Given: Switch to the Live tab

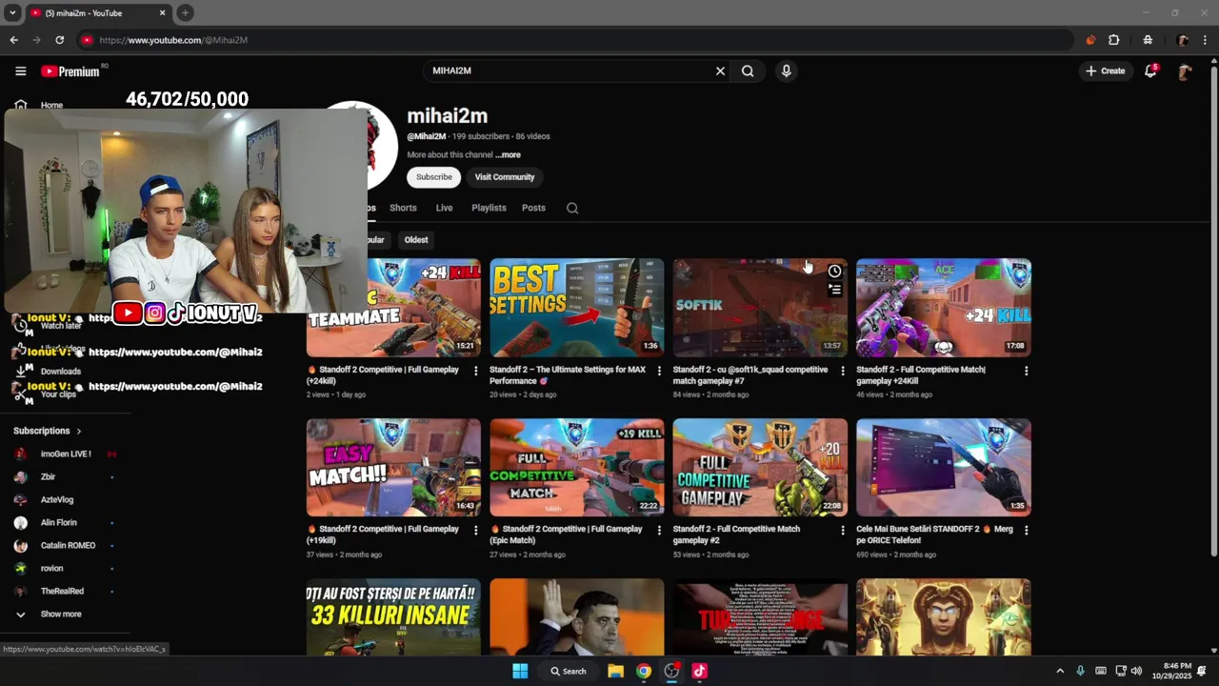Looking at the screenshot, I should pos(444,208).
